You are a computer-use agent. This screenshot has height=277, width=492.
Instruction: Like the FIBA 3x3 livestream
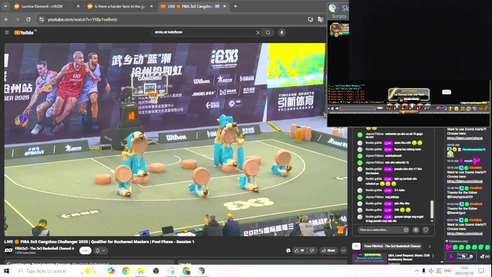coord(299,250)
